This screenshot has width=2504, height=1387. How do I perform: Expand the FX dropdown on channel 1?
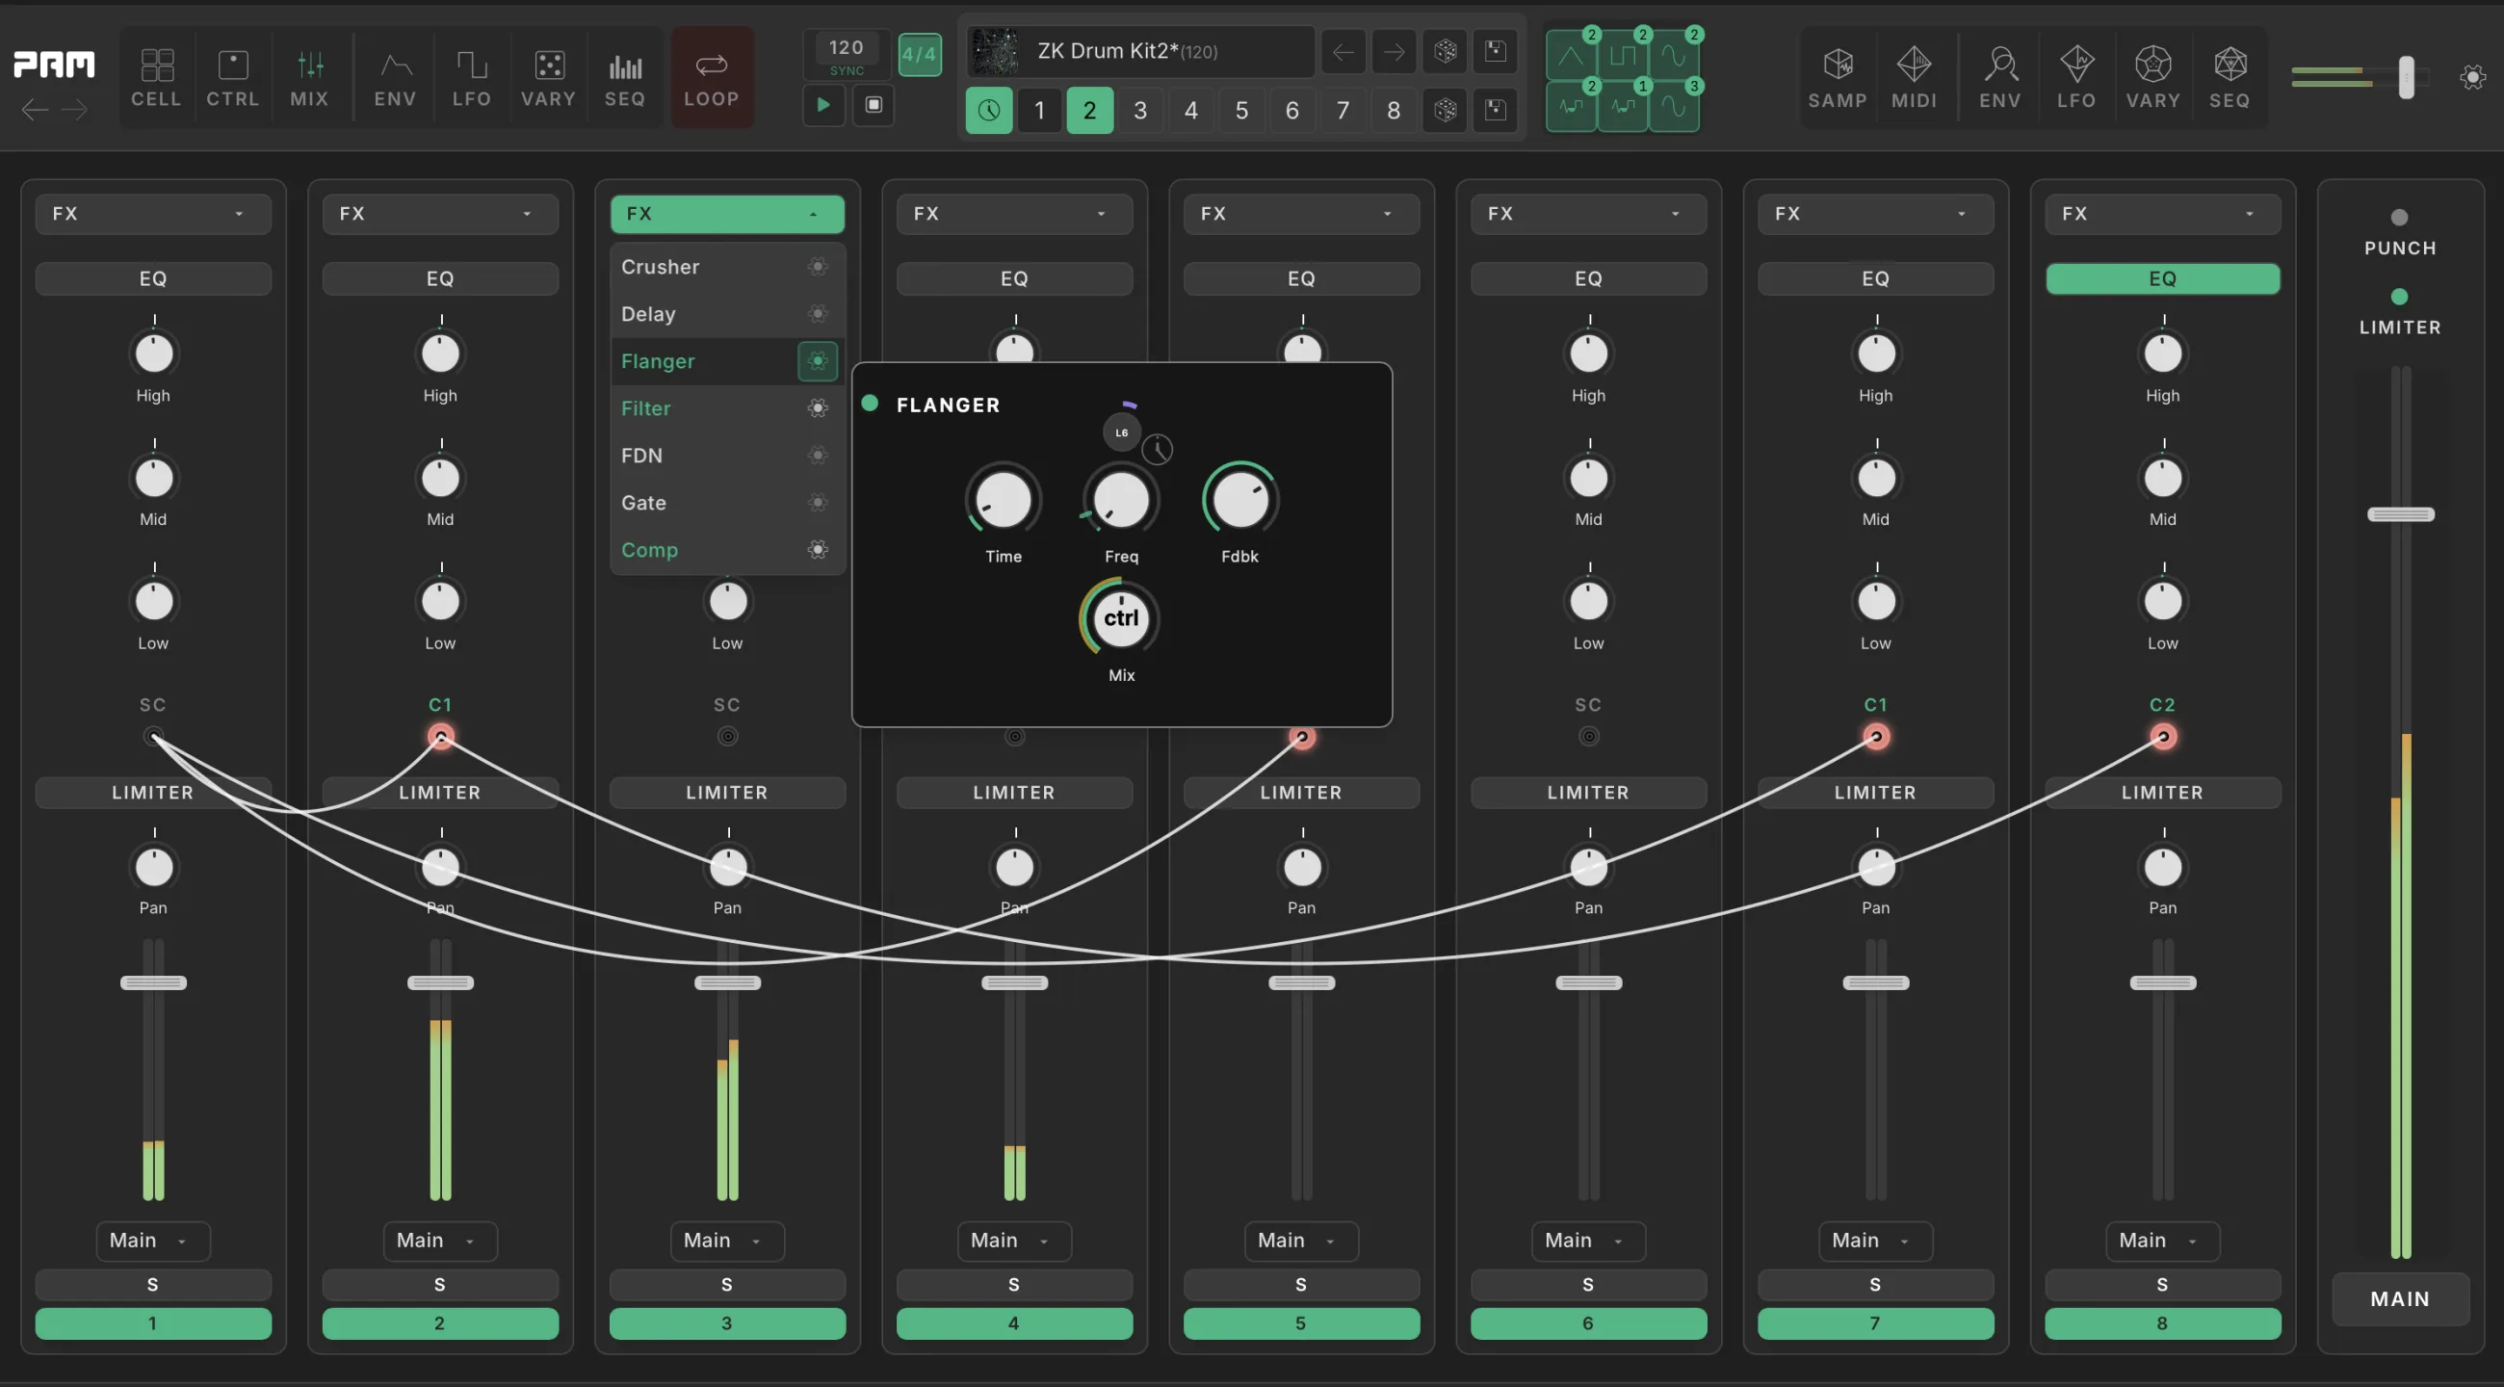coord(153,214)
